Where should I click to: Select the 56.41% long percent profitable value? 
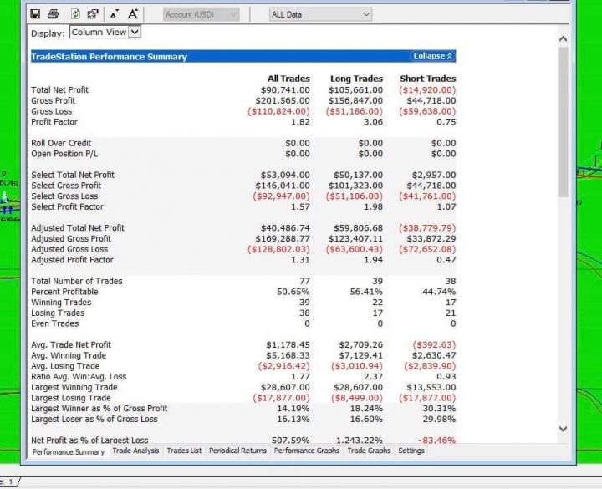(x=366, y=292)
